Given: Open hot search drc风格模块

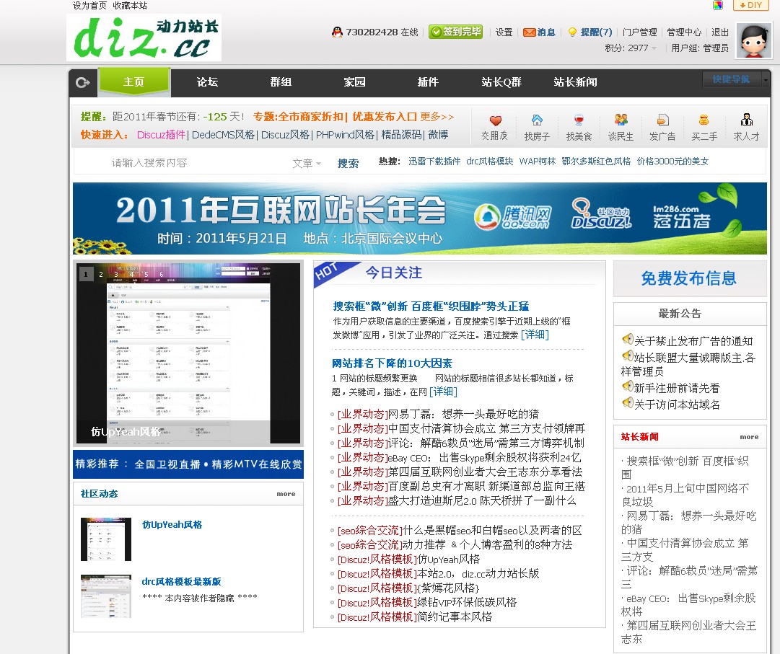Looking at the screenshot, I should coord(489,162).
